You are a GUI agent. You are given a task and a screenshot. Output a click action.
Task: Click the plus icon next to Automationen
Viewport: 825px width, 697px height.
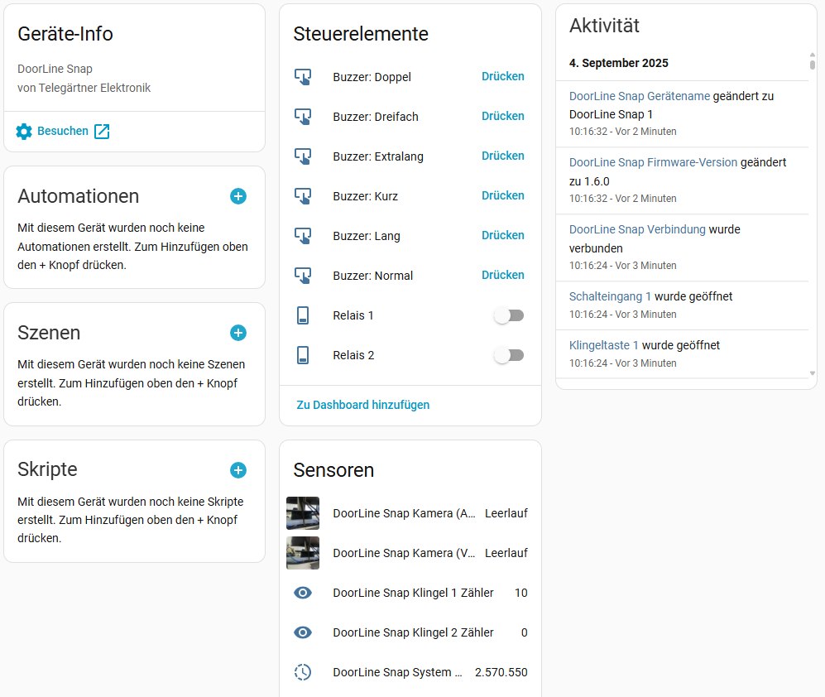tap(238, 196)
